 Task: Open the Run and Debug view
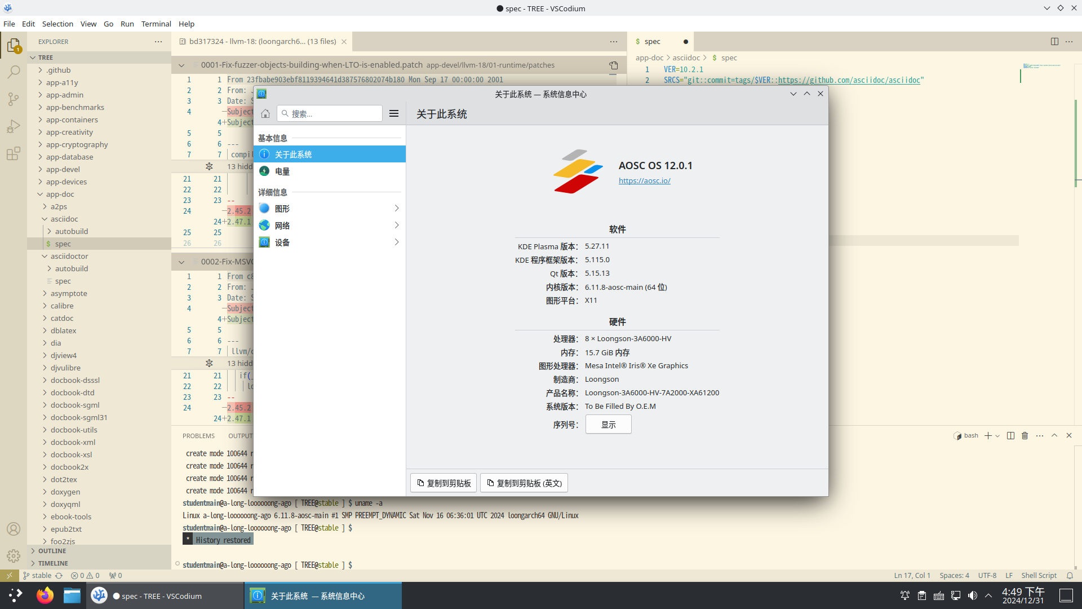coord(14,126)
